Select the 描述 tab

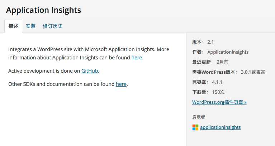[x=13, y=26]
